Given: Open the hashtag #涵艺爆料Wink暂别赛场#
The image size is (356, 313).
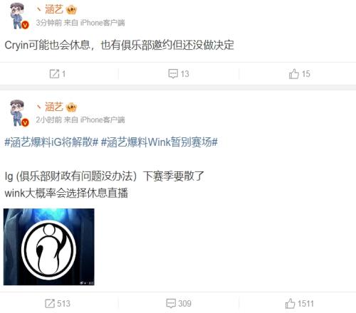Looking at the screenshot, I should [x=159, y=142].
